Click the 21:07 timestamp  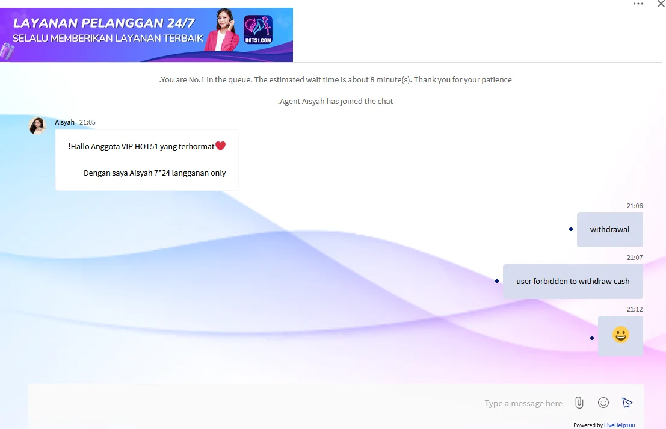pos(635,258)
